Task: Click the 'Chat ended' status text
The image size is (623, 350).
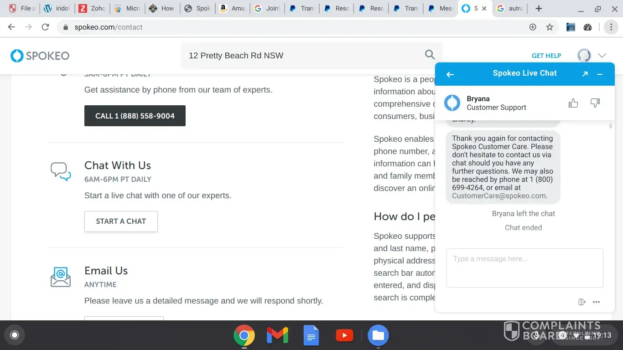Action: [524, 228]
